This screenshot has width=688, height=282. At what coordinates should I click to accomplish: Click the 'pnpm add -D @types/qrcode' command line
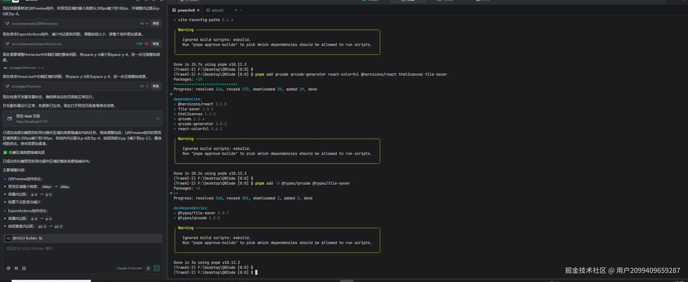pyautogui.click(x=303, y=184)
